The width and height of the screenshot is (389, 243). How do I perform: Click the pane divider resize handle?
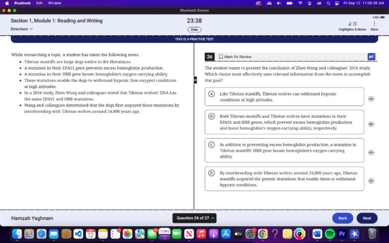point(195,80)
